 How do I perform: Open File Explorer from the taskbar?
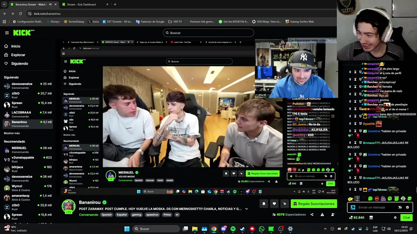coord(195,229)
